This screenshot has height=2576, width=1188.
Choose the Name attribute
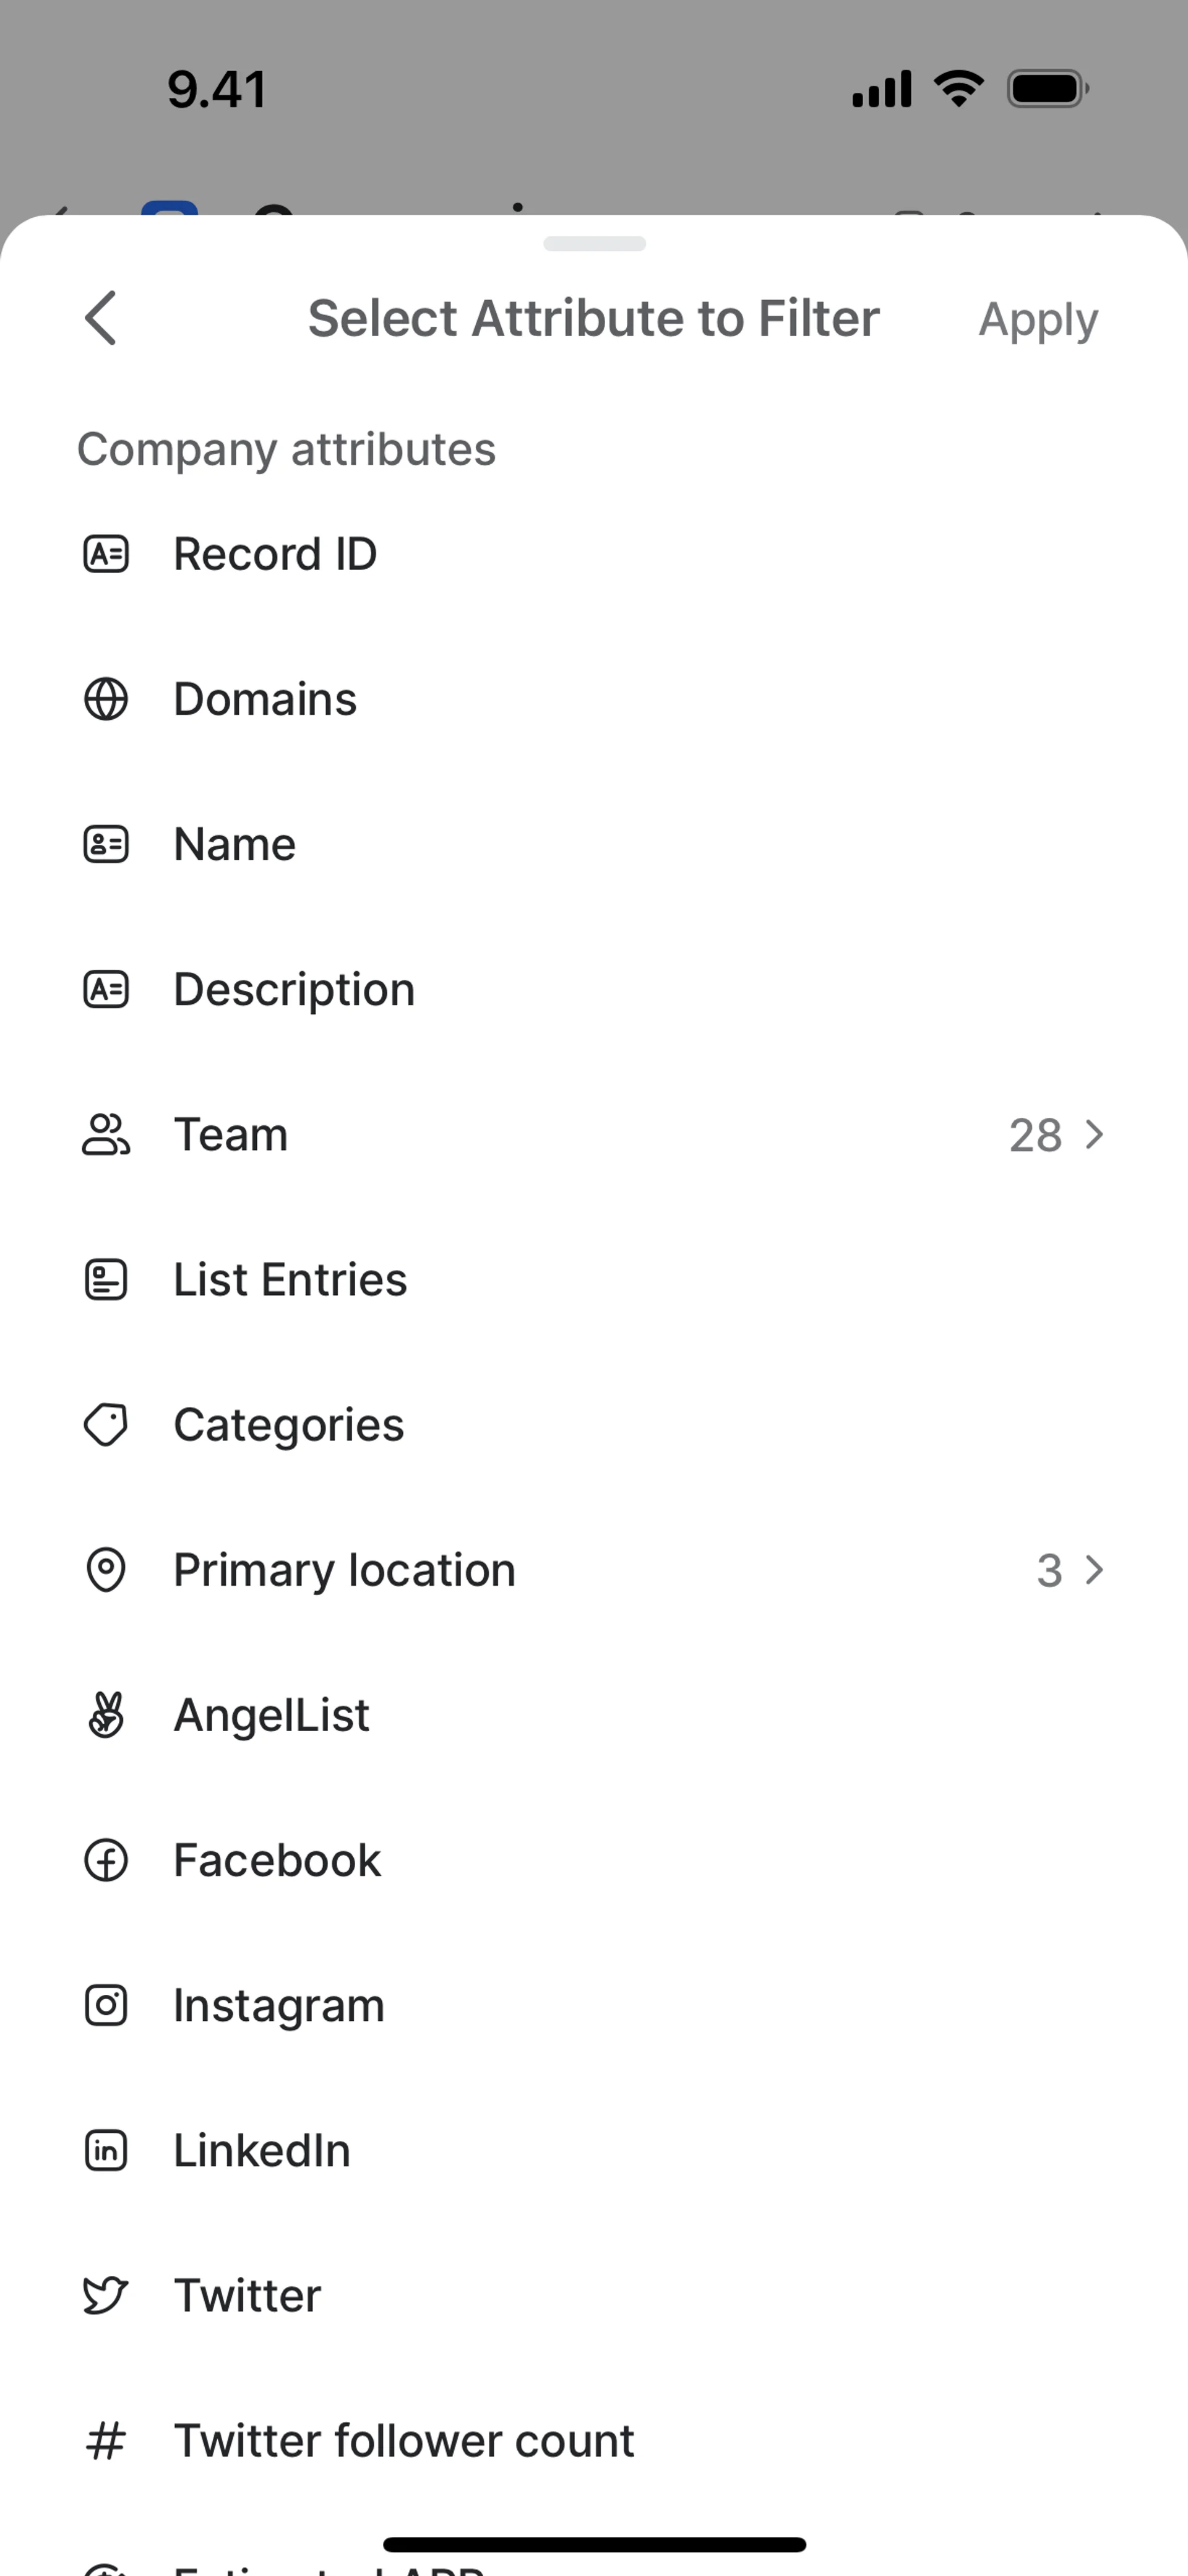click(x=235, y=844)
